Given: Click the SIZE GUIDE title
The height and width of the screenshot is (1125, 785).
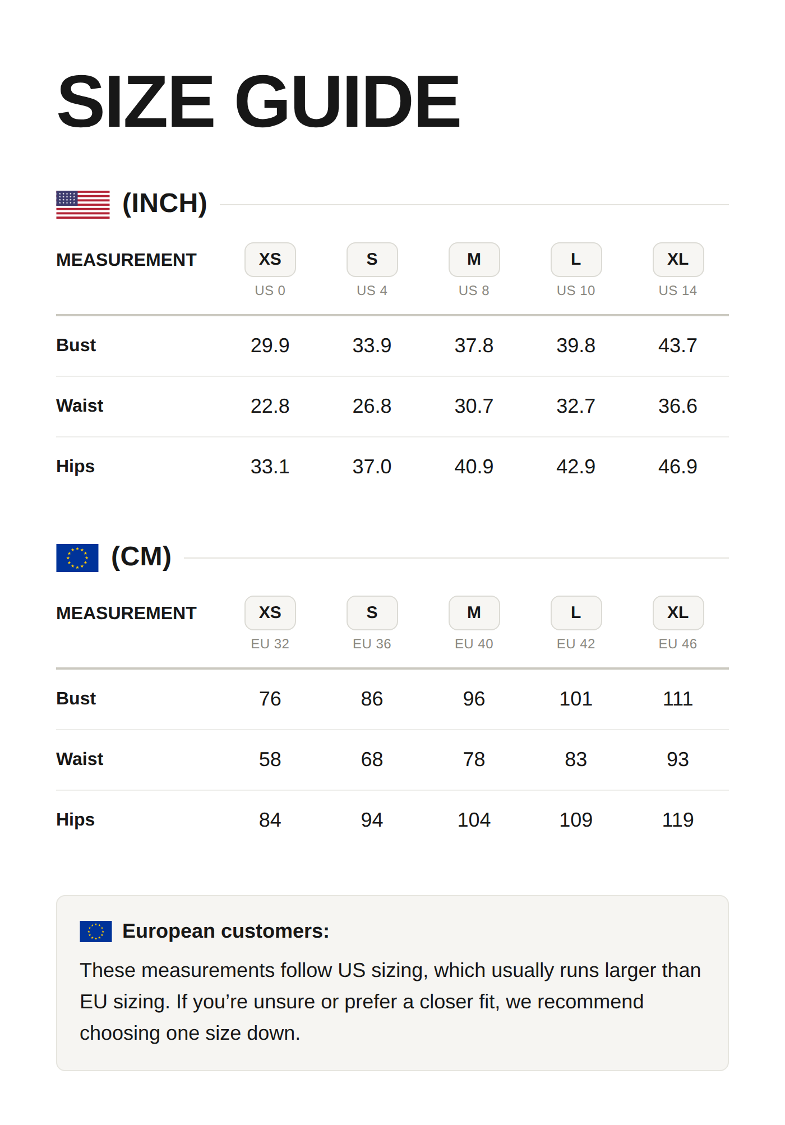Looking at the screenshot, I should [x=258, y=102].
